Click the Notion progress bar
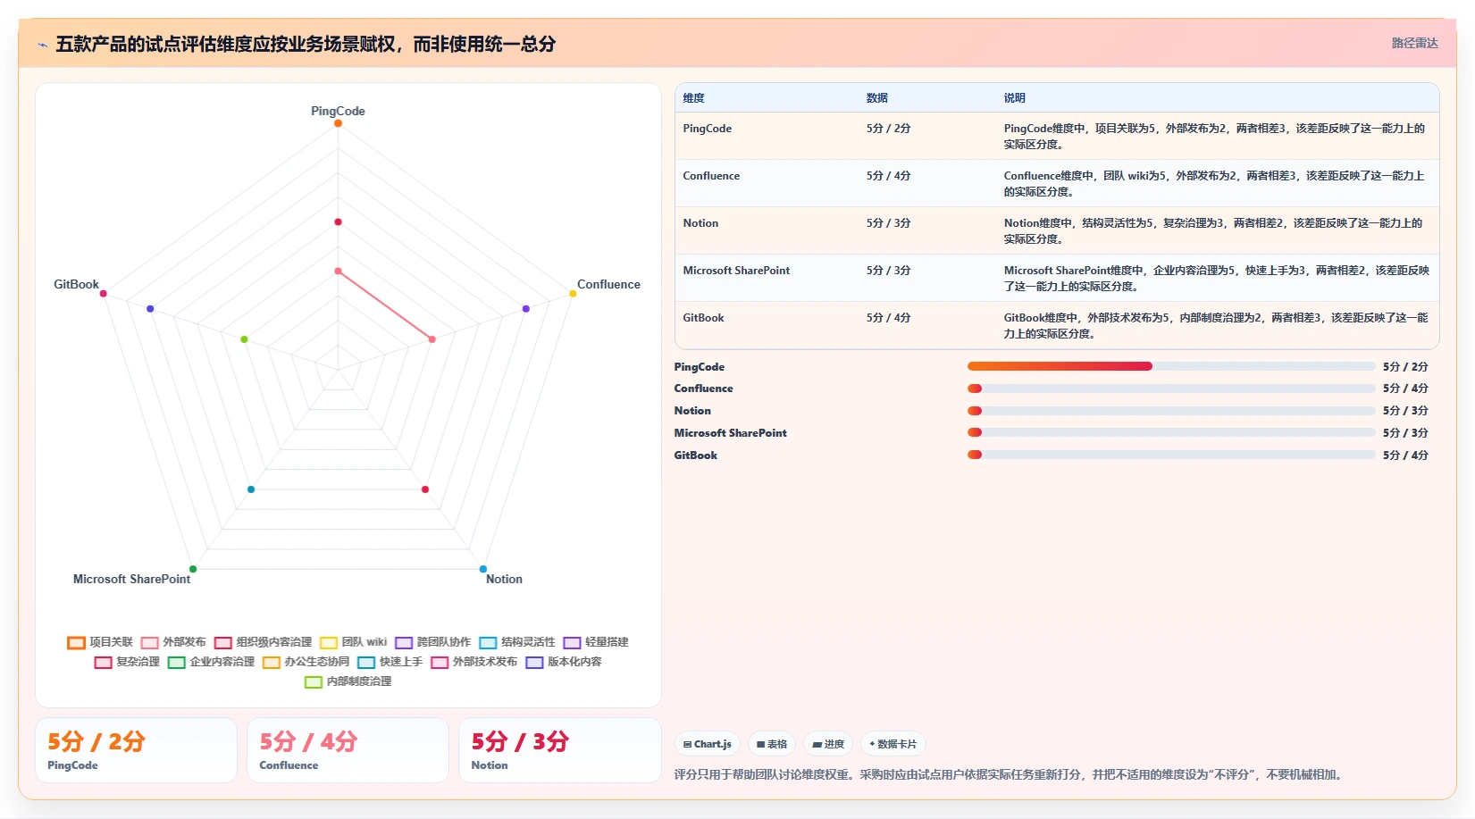1475x819 pixels. (x=1171, y=411)
